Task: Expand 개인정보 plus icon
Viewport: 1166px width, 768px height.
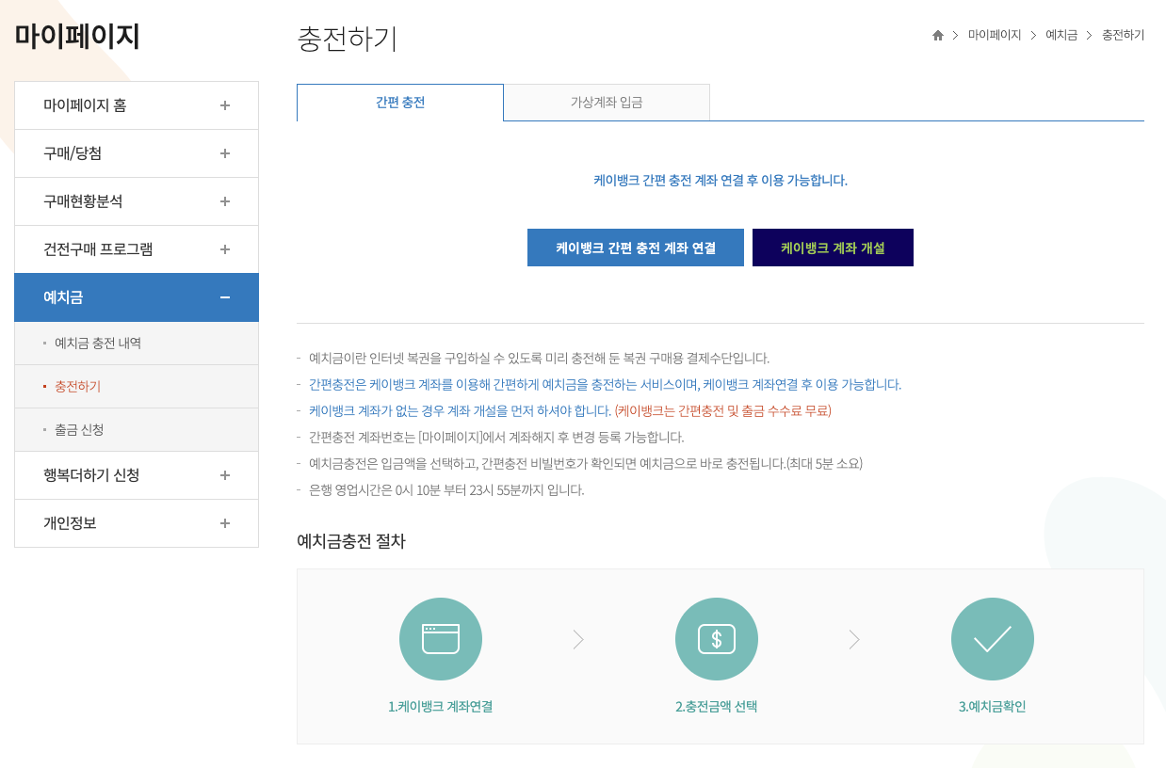Action: [x=225, y=523]
